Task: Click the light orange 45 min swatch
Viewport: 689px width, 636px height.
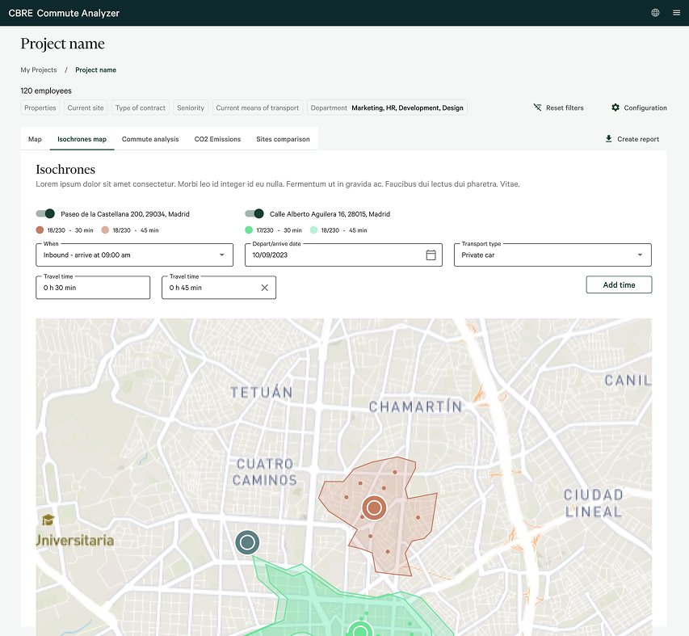Action: (105, 230)
